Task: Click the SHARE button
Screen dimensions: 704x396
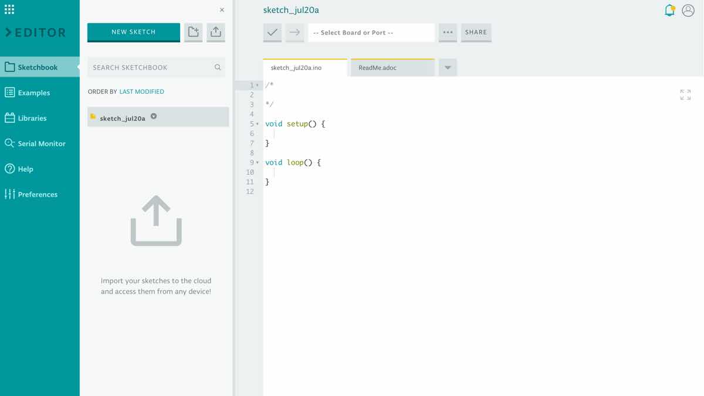Action: coord(476,33)
